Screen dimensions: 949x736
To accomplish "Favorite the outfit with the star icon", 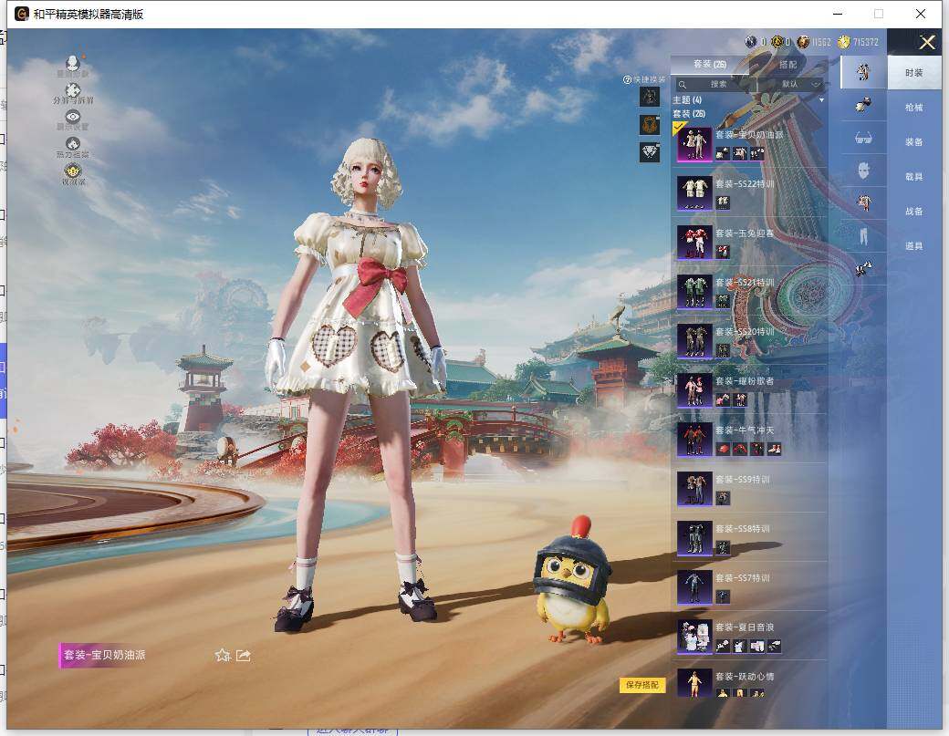I will [222, 655].
